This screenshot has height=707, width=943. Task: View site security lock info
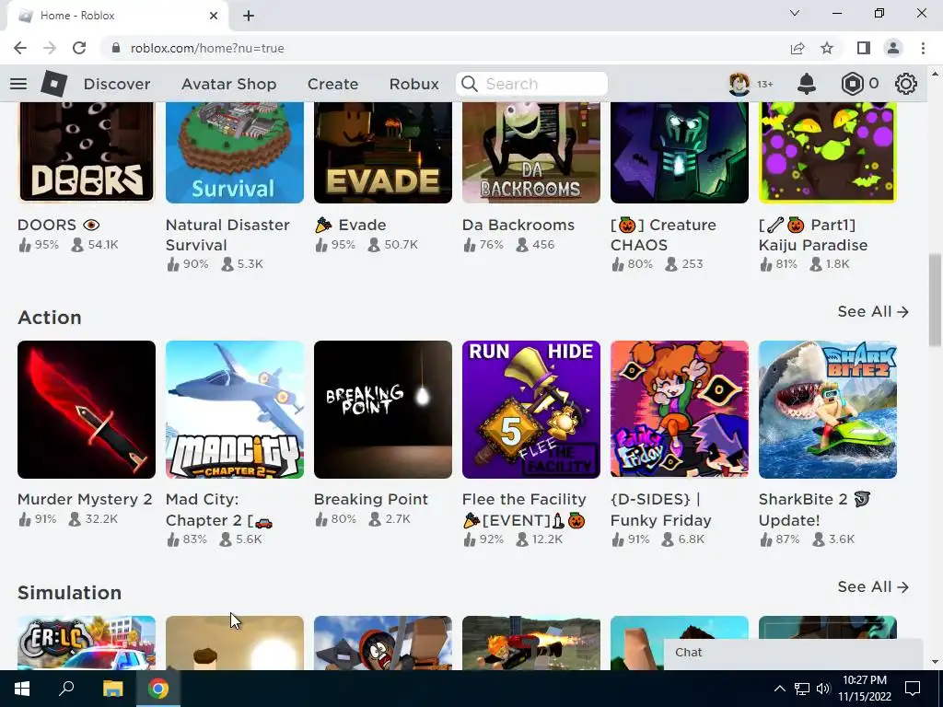pos(116,48)
